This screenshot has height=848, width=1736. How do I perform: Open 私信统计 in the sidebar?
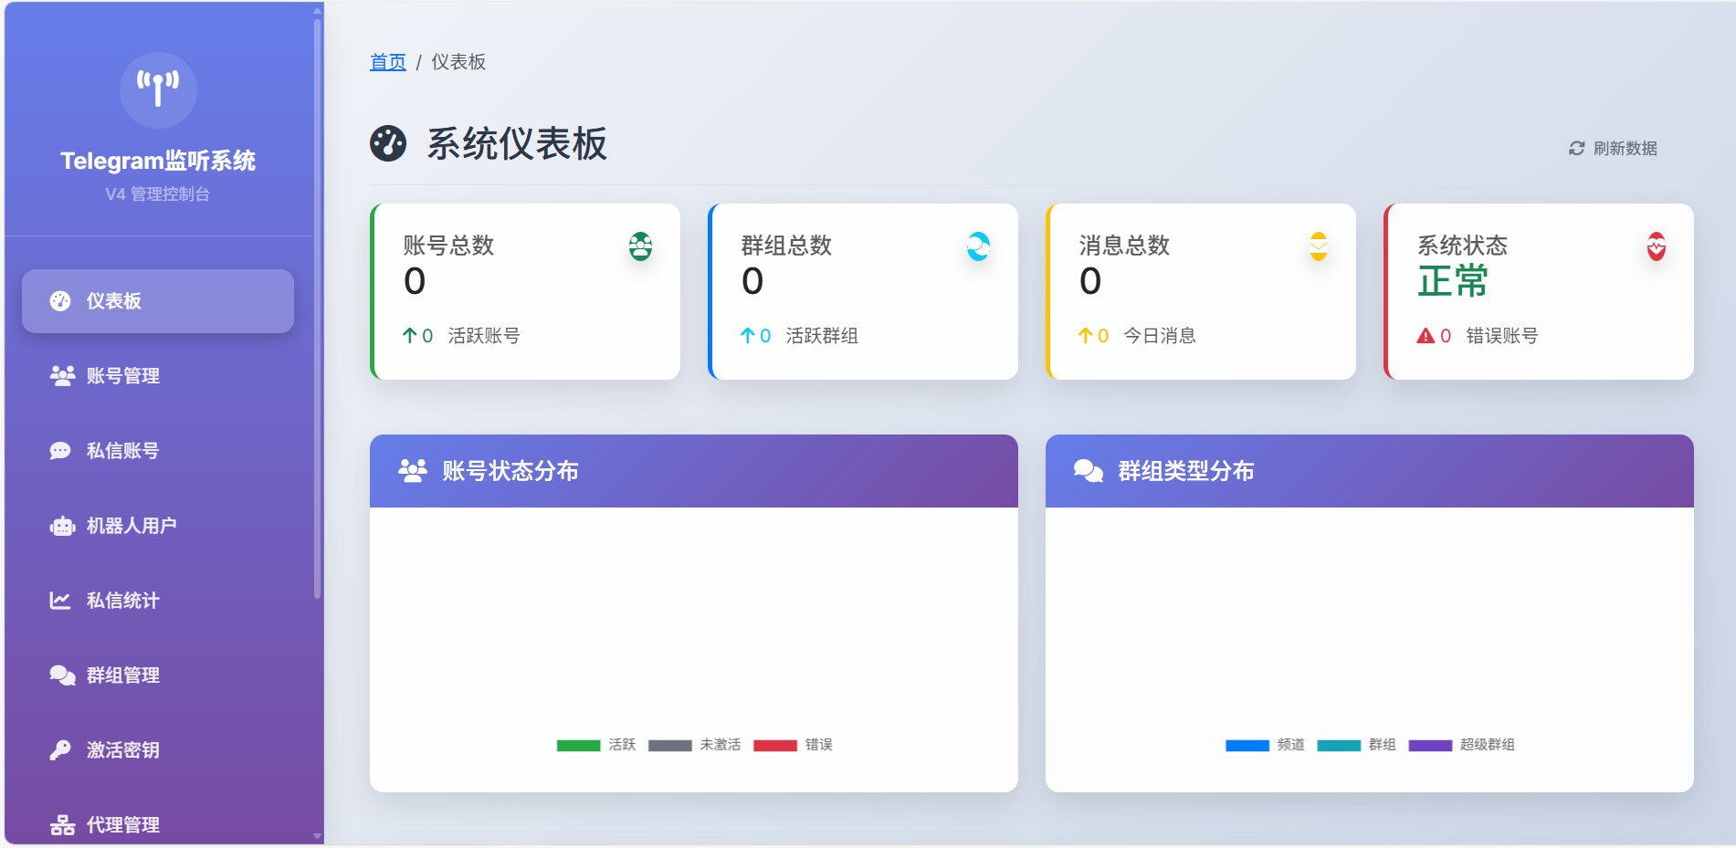122,601
